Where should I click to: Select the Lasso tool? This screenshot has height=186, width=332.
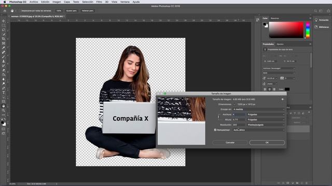[x=4, y=30]
